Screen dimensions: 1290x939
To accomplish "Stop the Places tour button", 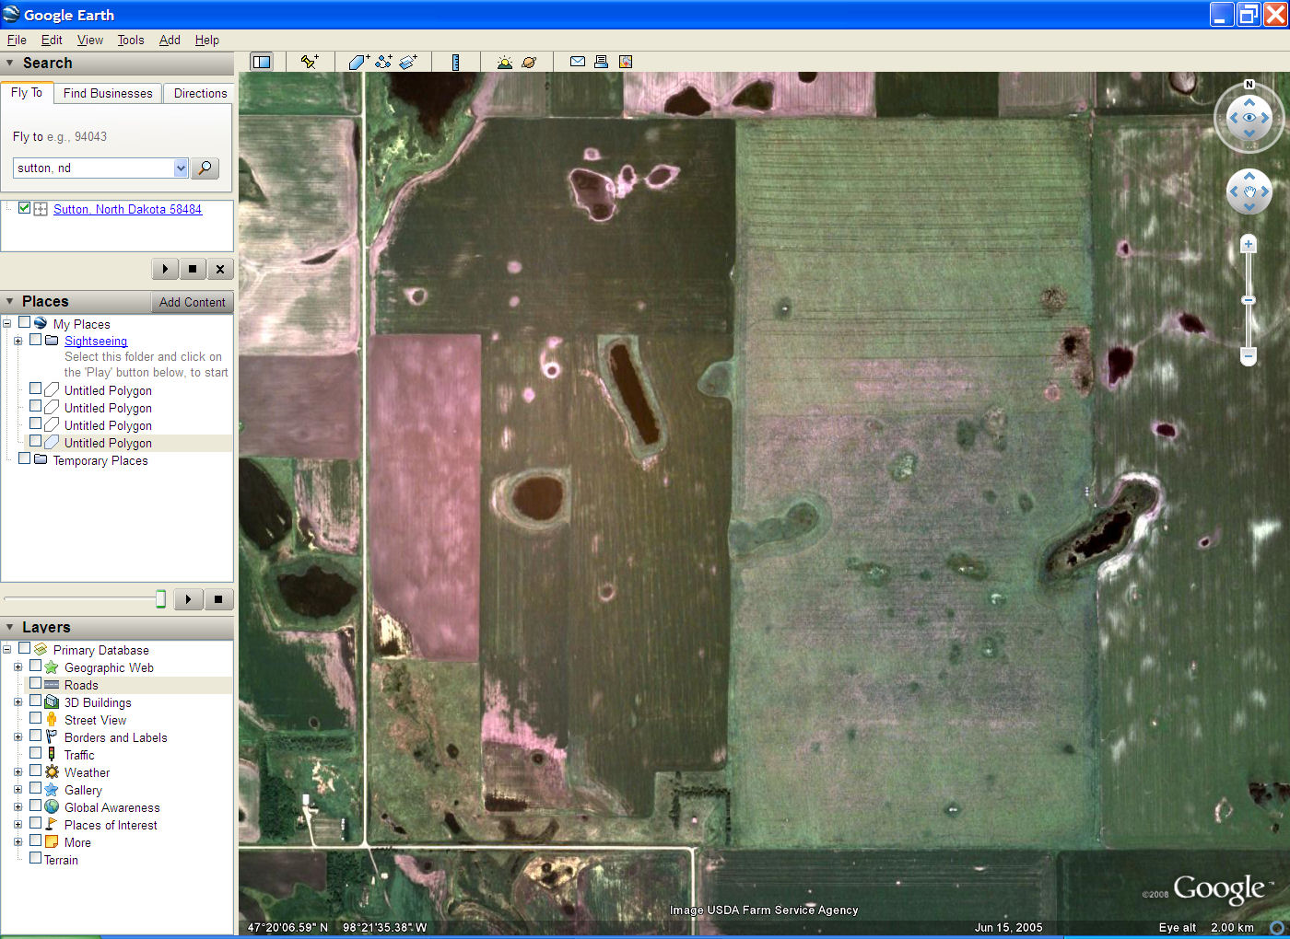I will pos(218,599).
